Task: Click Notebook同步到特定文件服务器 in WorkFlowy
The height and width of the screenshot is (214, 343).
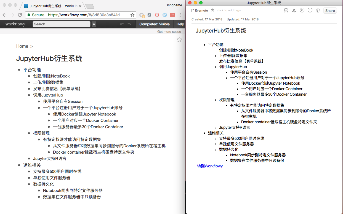Action: [73, 191]
